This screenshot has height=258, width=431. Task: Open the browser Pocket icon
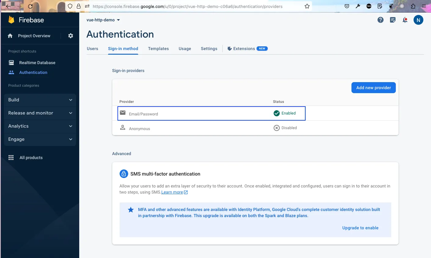point(347,6)
